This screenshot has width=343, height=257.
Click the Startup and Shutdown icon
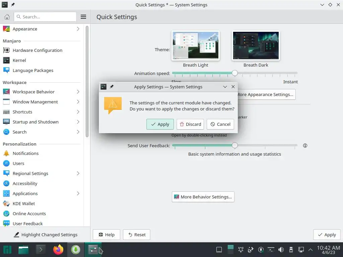coord(6,122)
